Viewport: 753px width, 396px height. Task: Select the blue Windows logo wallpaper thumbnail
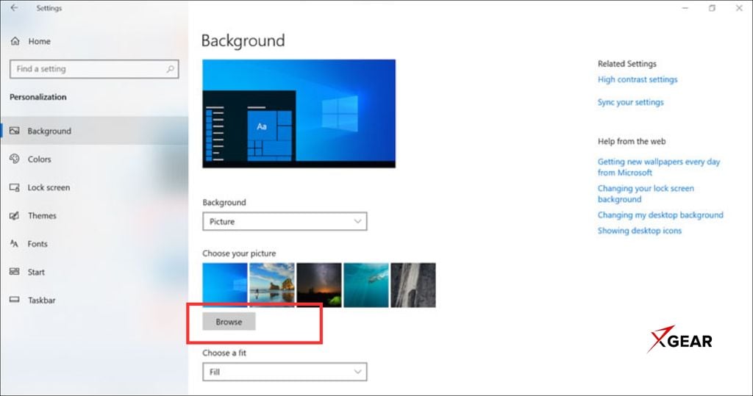tap(225, 284)
